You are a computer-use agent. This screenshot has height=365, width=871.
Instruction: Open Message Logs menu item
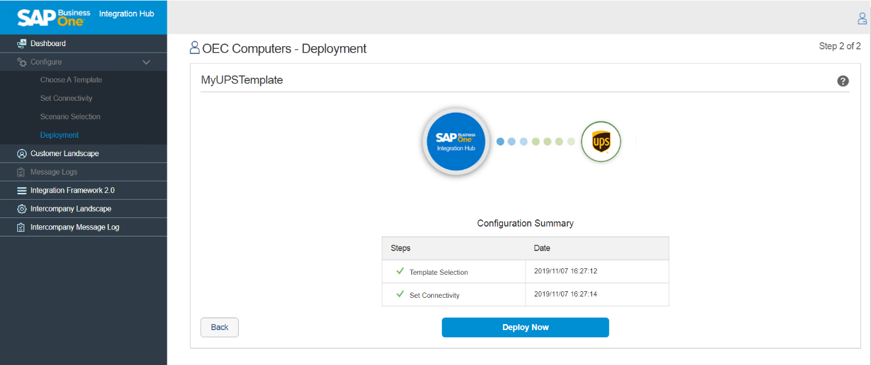[x=53, y=172]
